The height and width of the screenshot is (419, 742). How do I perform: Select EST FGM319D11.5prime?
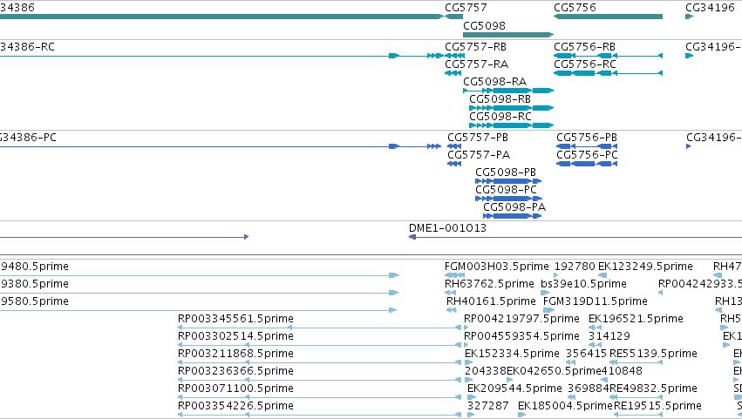[596, 301]
